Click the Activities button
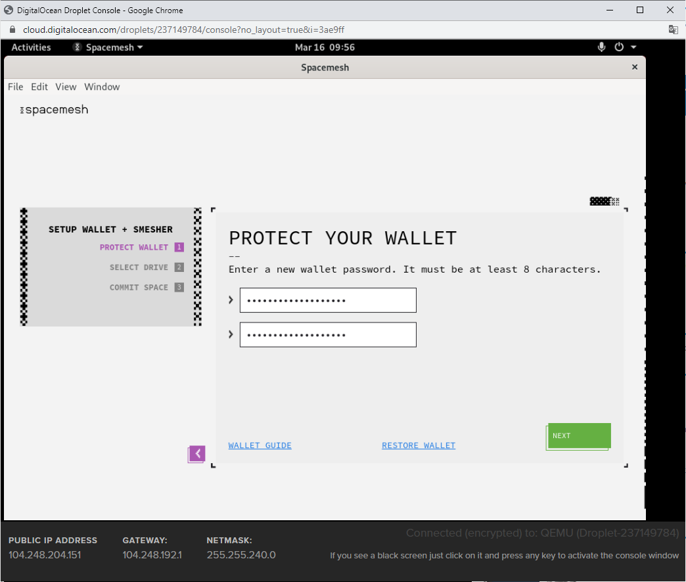Viewport: 686px width, 582px height. pos(31,47)
